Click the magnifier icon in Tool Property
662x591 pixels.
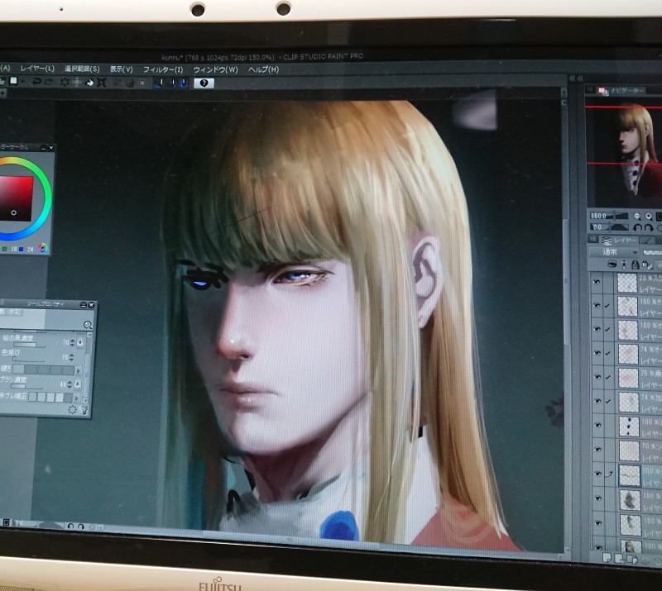pos(88,325)
